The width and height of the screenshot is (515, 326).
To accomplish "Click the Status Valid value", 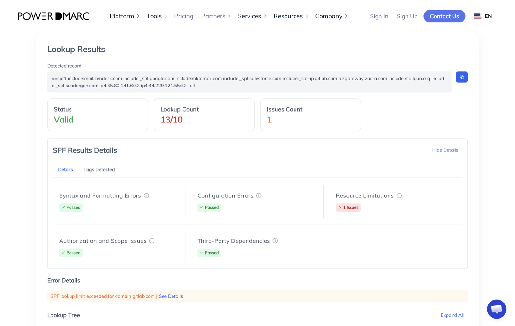I will pyautogui.click(x=63, y=120).
